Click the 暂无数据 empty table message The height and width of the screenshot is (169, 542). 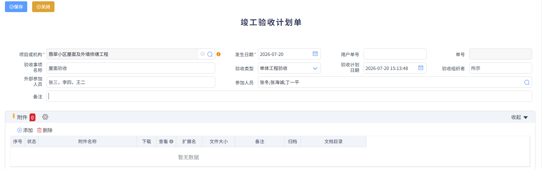pos(189,157)
